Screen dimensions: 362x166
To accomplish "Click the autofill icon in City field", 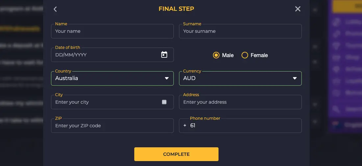I will (x=164, y=102).
